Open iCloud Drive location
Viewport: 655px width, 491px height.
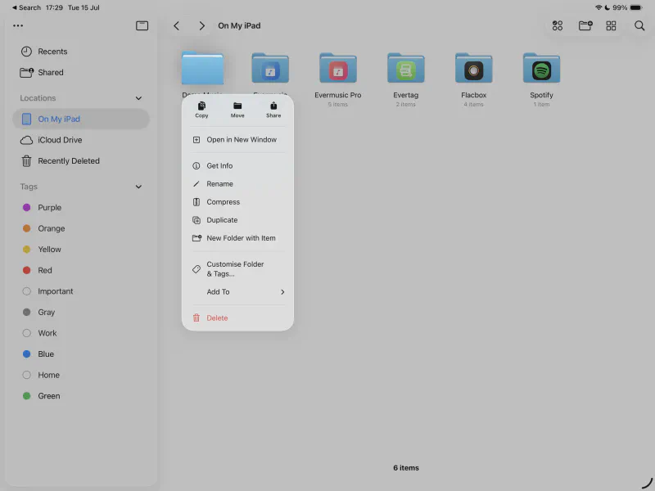click(x=60, y=140)
